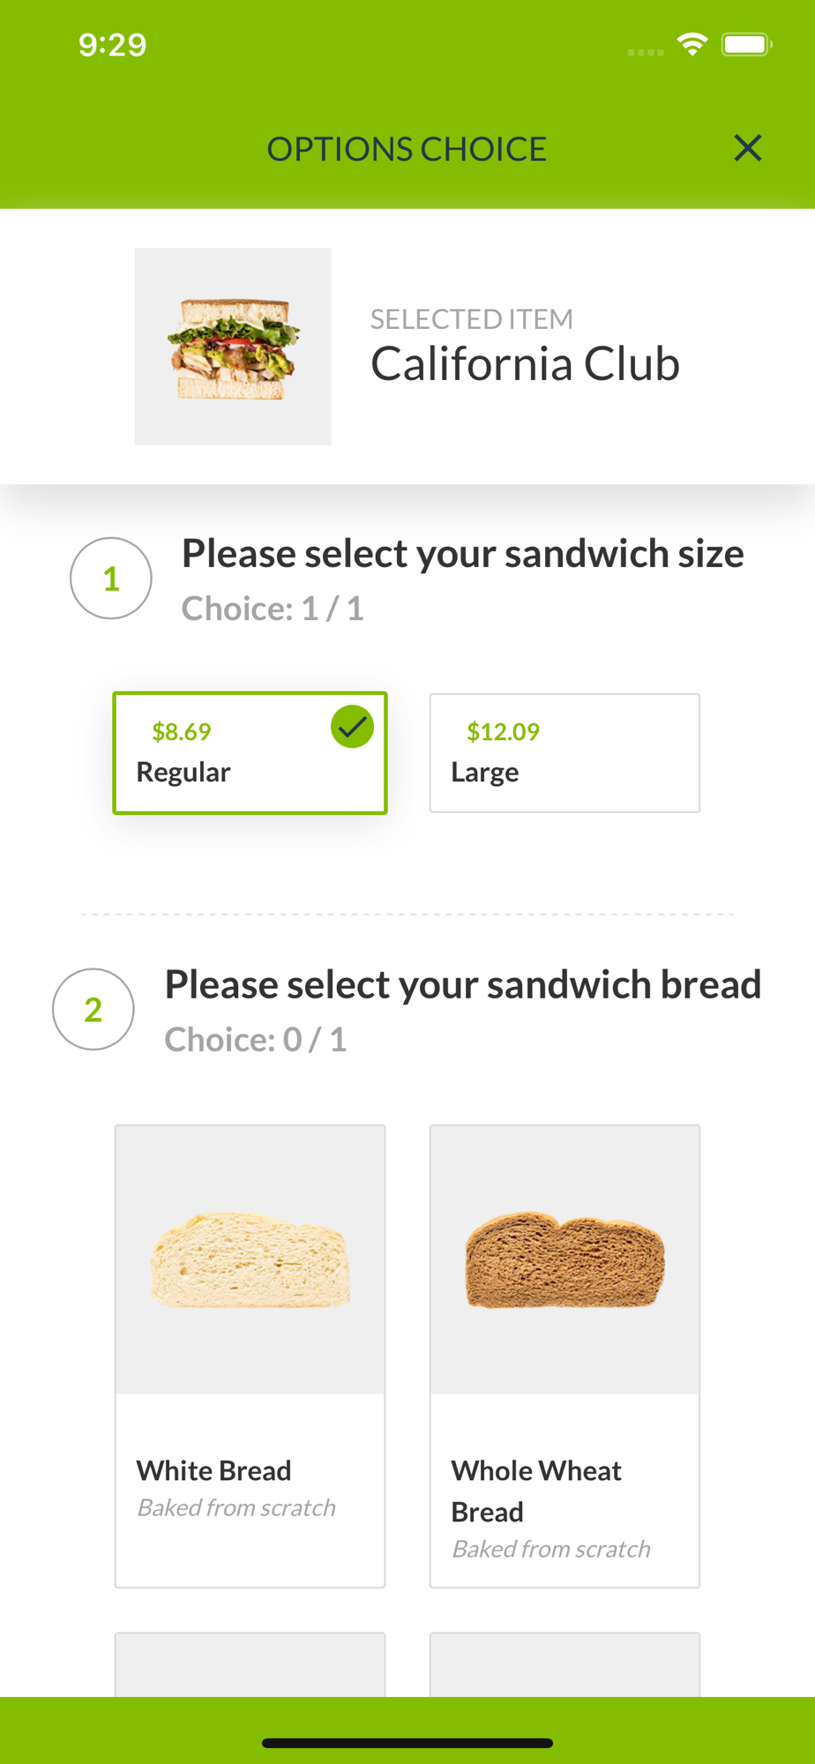The height and width of the screenshot is (1764, 815).
Task: Tap the Options Choice header title
Action: [x=407, y=149]
